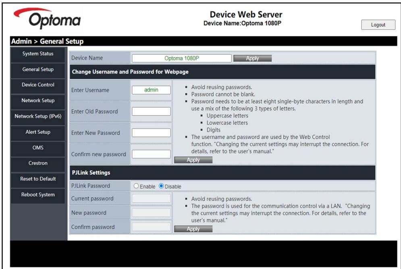
Task: Click the Confirm new password field
Action: point(151,154)
